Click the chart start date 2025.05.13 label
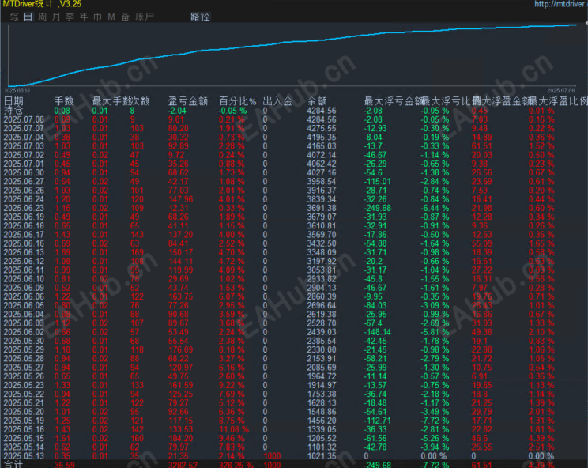 pyautogui.click(x=17, y=90)
